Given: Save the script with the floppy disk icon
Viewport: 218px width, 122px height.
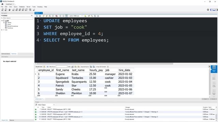Looking at the screenshot, I should (x=40, y=16).
